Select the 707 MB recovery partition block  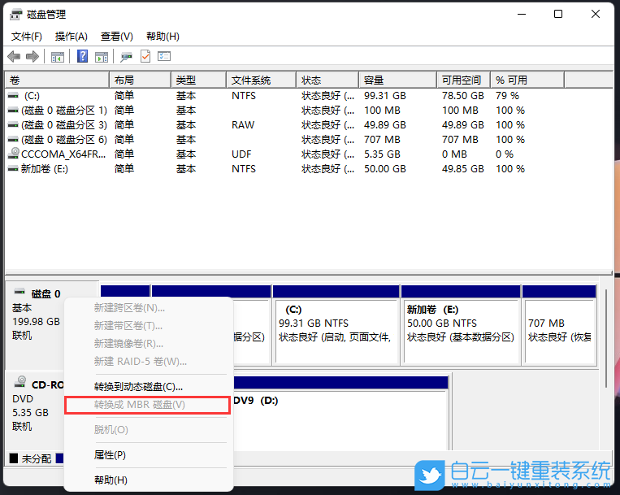pyautogui.click(x=559, y=332)
